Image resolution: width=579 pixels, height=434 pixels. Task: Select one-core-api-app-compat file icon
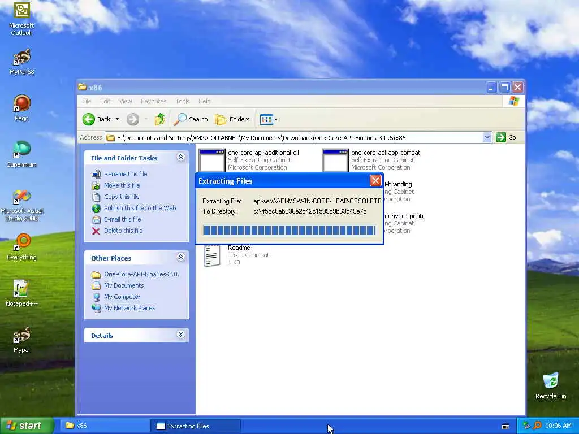[335, 160]
